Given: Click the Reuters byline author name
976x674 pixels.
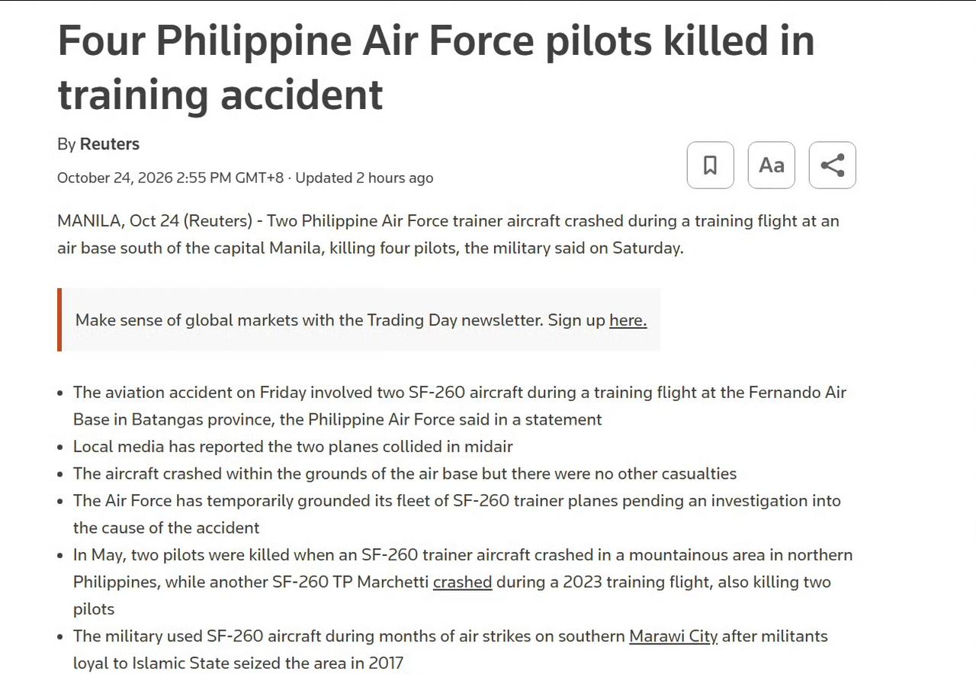Looking at the screenshot, I should pyautogui.click(x=110, y=144).
